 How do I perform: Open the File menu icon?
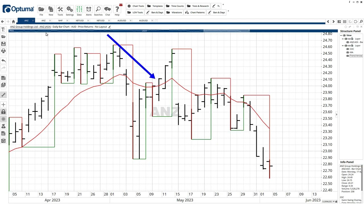(x=41, y=9)
